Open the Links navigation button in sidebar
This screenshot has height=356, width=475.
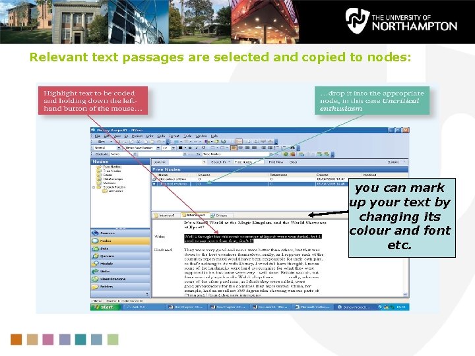coord(120,271)
